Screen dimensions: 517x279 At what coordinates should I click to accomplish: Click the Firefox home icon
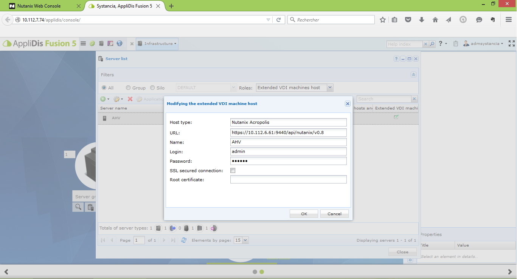[435, 20]
